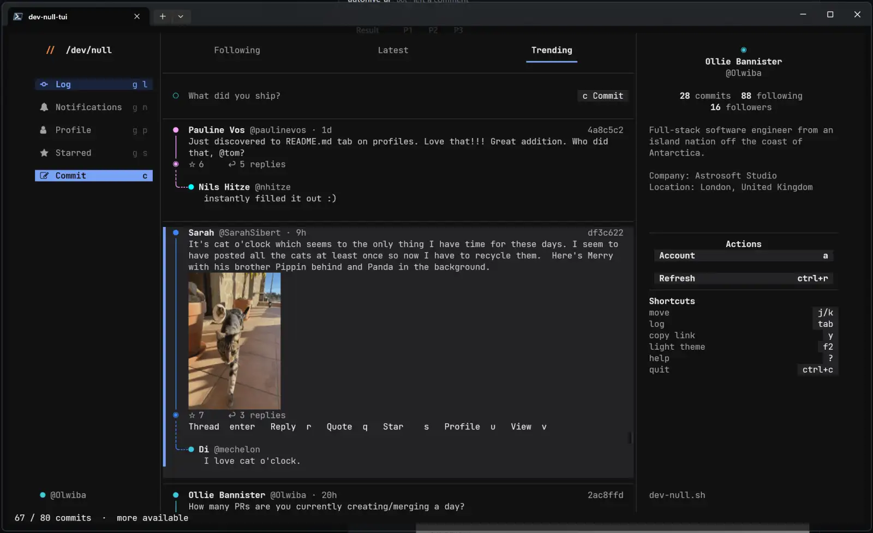Click the Log icon in the sidebar
873x533 pixels.
(44, 85)
